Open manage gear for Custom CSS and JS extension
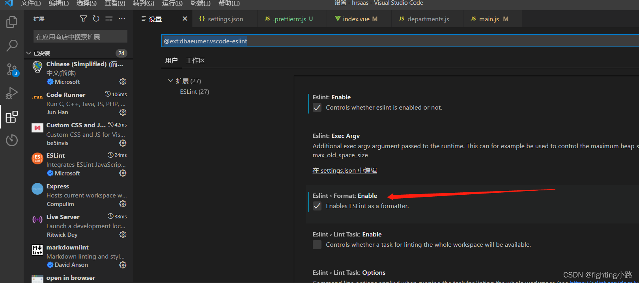This screenshot has height=283, width=639. pos(123,143)
